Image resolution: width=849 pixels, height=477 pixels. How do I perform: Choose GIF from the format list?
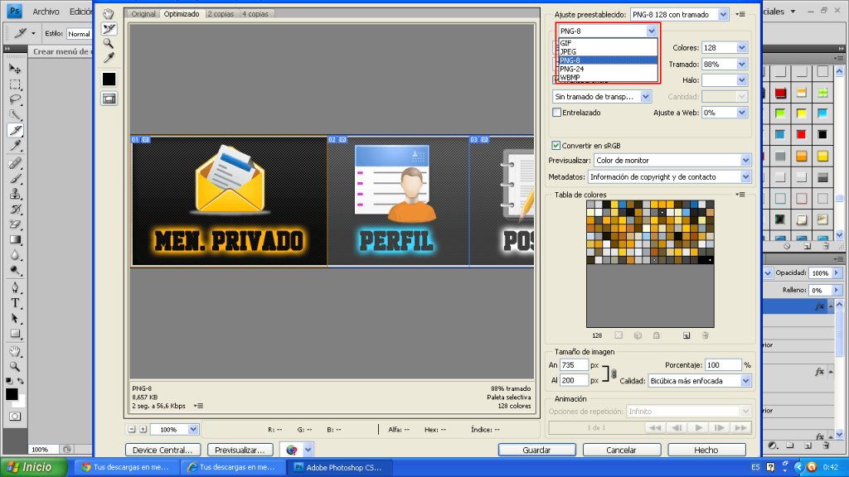tap(608, 43)
